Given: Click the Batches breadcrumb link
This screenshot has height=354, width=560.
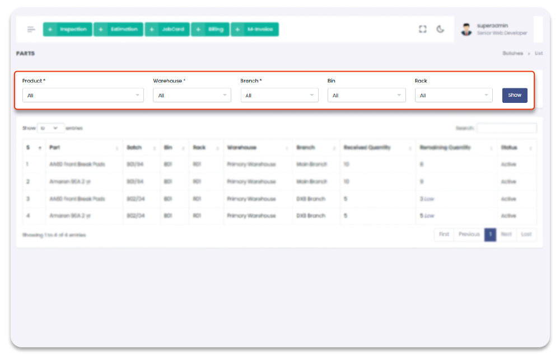Looking at the screenshot, I should pos(512,54).
